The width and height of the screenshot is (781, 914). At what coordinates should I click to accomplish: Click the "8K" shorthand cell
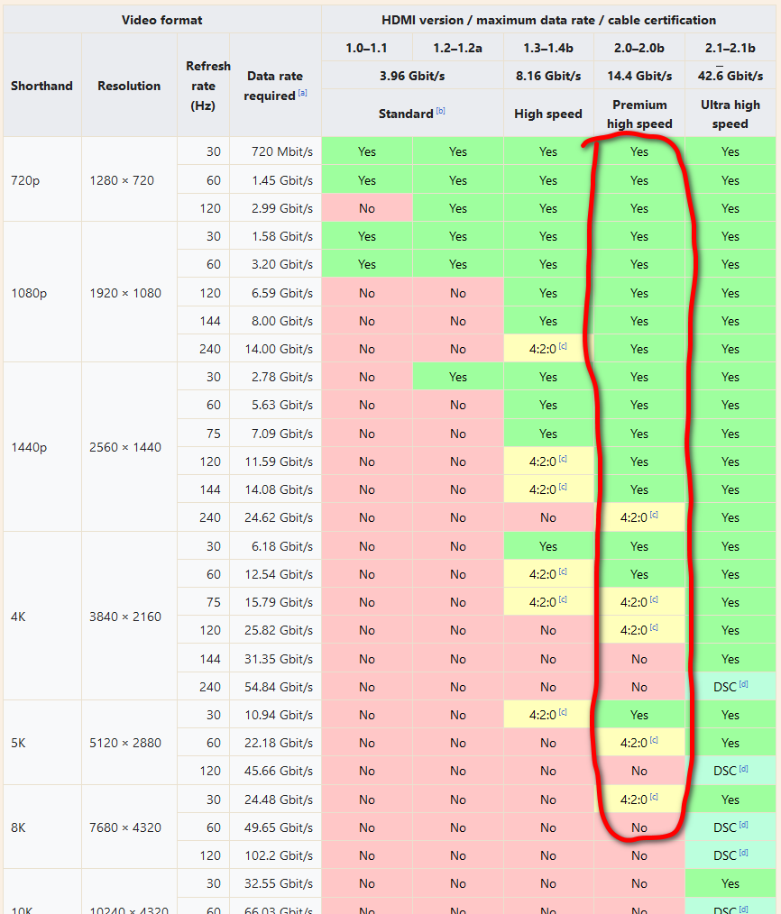[x=42, y=827]
